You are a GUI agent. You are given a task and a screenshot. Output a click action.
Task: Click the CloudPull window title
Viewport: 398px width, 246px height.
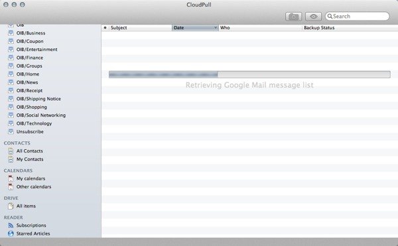click(x=199, y=5)
